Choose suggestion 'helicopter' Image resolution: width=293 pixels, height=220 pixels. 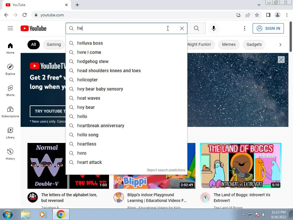coord(126,80)
